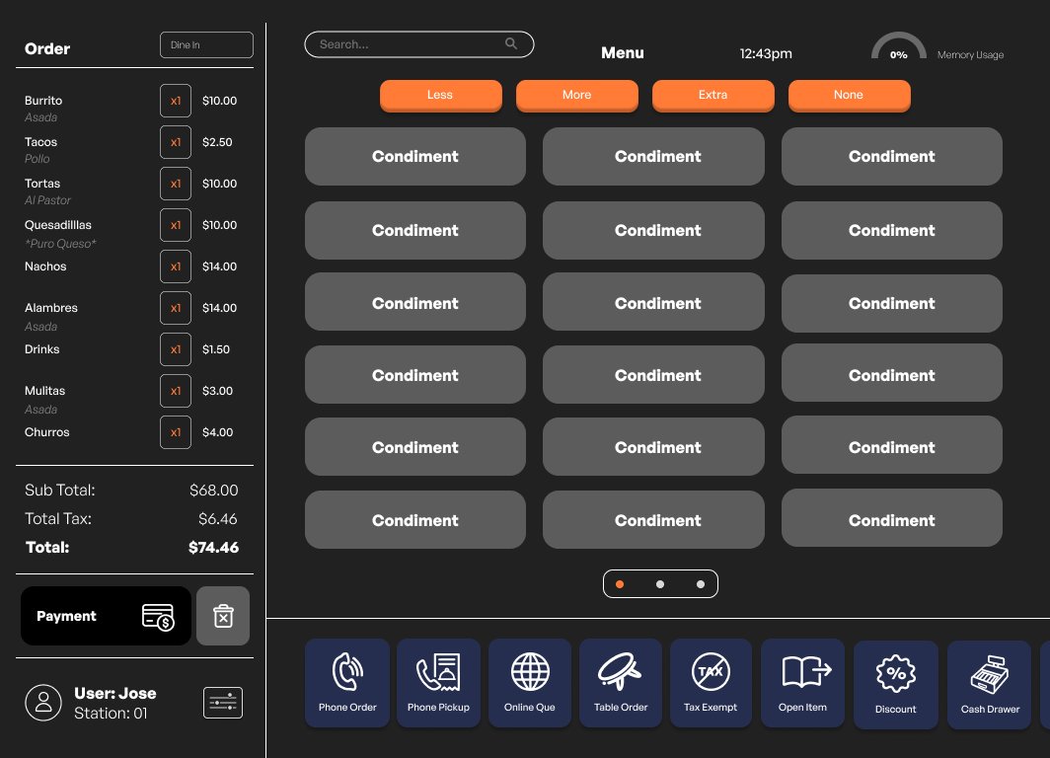
Task: Select the Less modifier tab
Action: (x=440, y=96)
